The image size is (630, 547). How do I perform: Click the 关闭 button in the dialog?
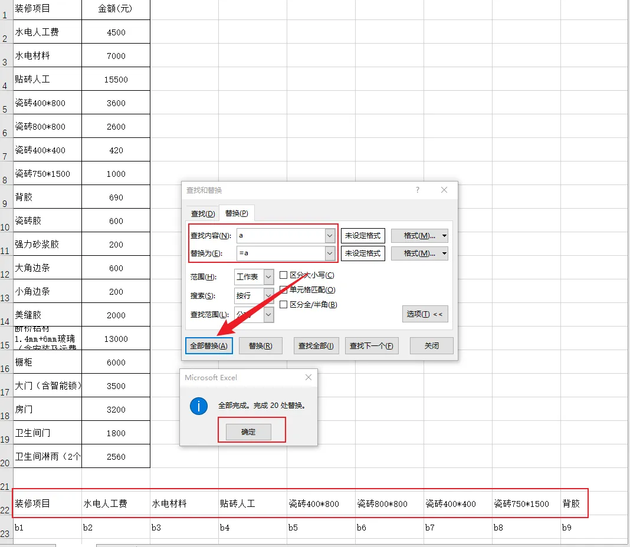(x=432, y=346)
